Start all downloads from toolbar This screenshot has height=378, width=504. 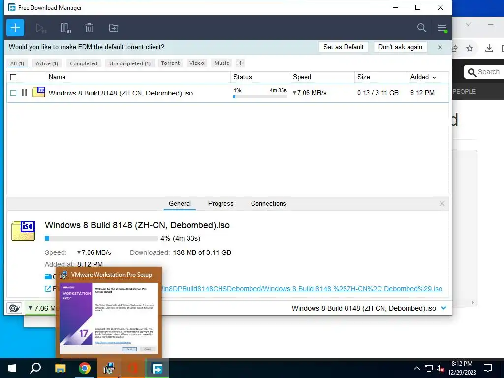coord(41,28)
